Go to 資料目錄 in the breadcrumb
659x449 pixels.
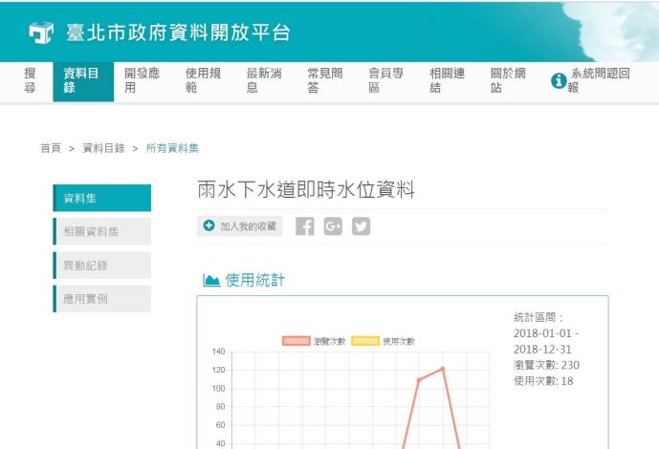click(x=103, y=148)
